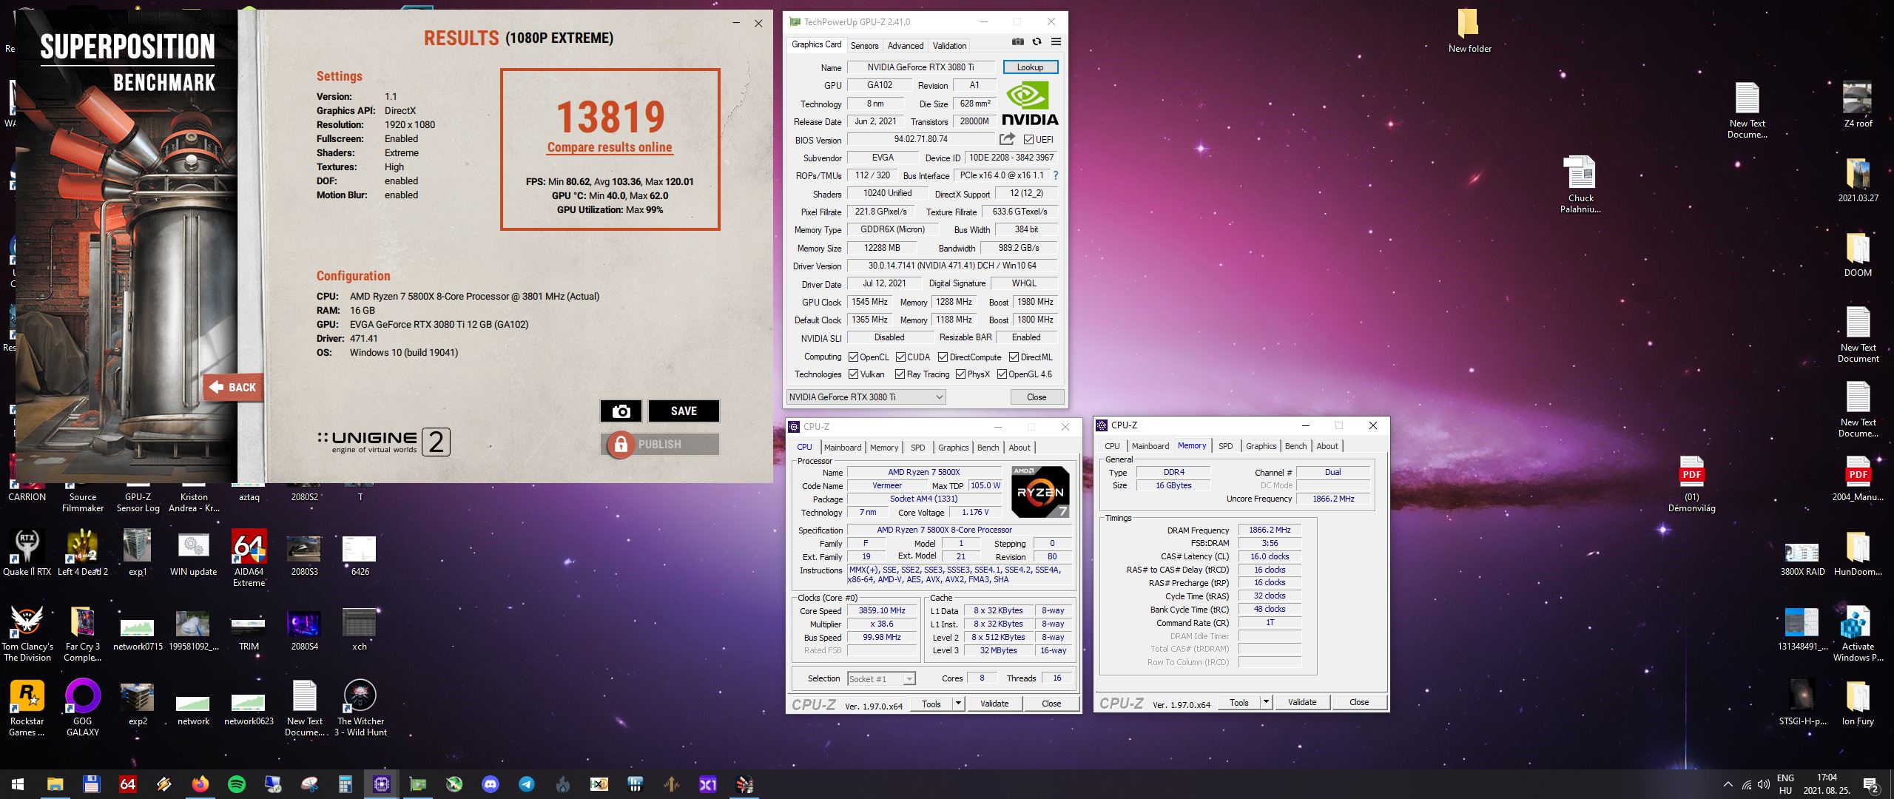
Task: Click ENG HU language indicator
Action: 1785,784
